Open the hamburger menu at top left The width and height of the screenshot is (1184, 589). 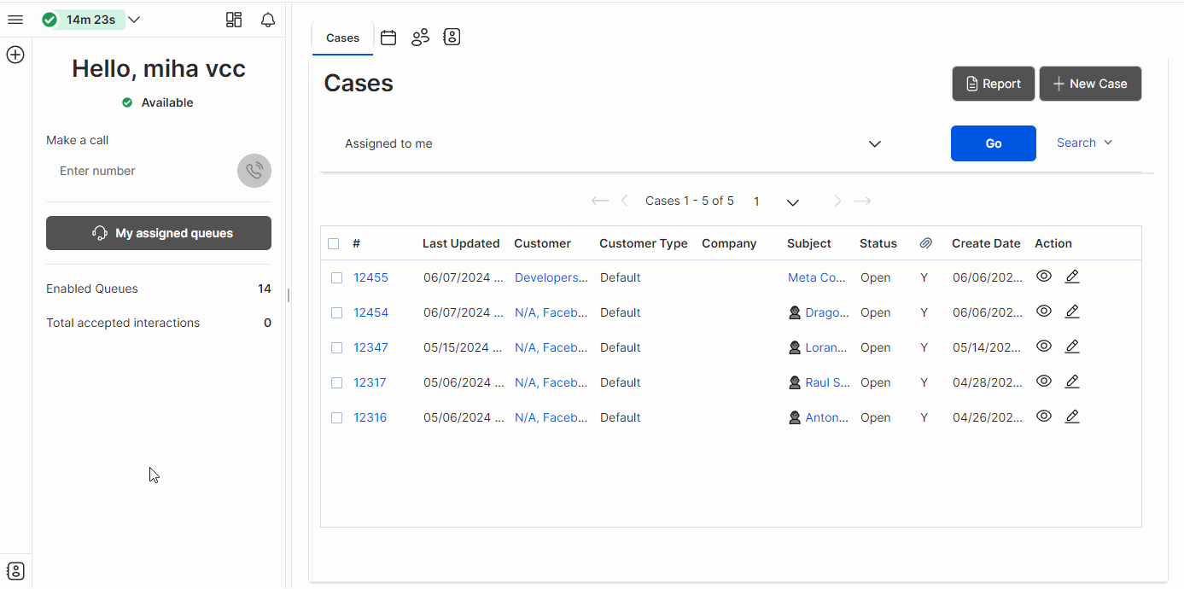[15, 20]
